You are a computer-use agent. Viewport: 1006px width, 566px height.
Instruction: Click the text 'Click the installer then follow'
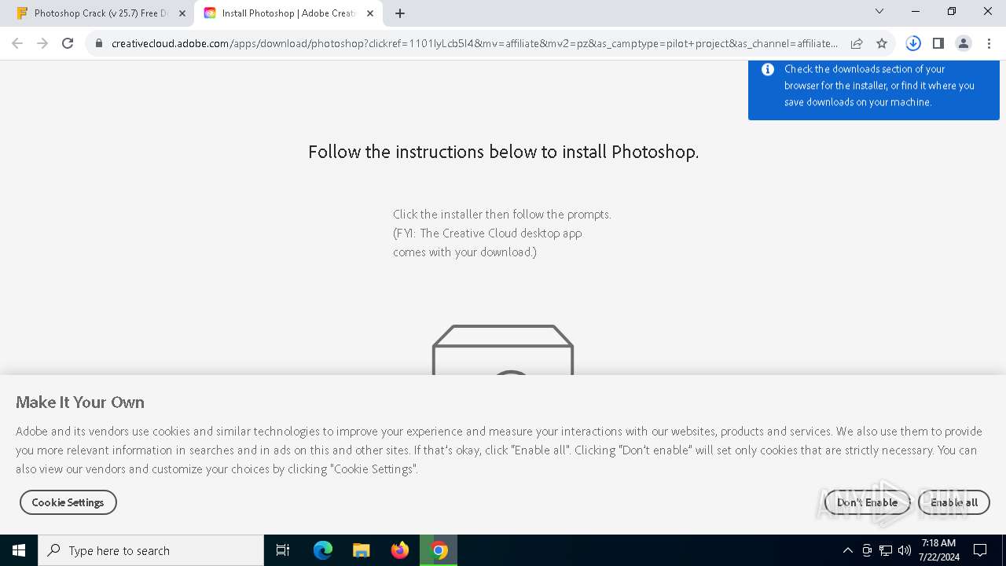502,214
